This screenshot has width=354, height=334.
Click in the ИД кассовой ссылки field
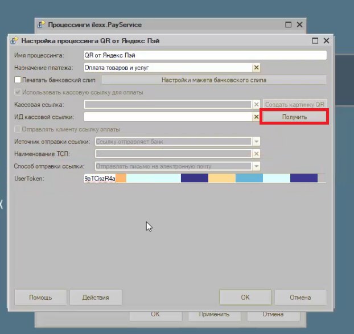(x=168, y=117)
